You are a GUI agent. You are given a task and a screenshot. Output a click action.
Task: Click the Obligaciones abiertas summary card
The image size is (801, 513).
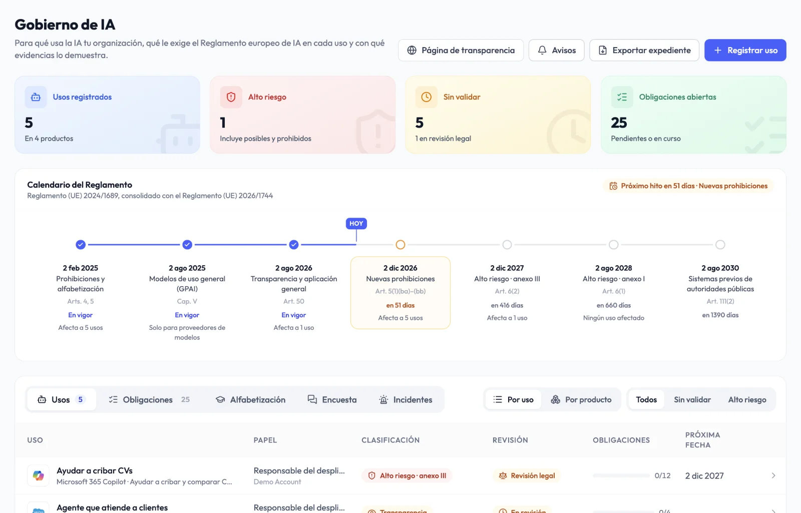pyautogui.click(x=693, y=115)
